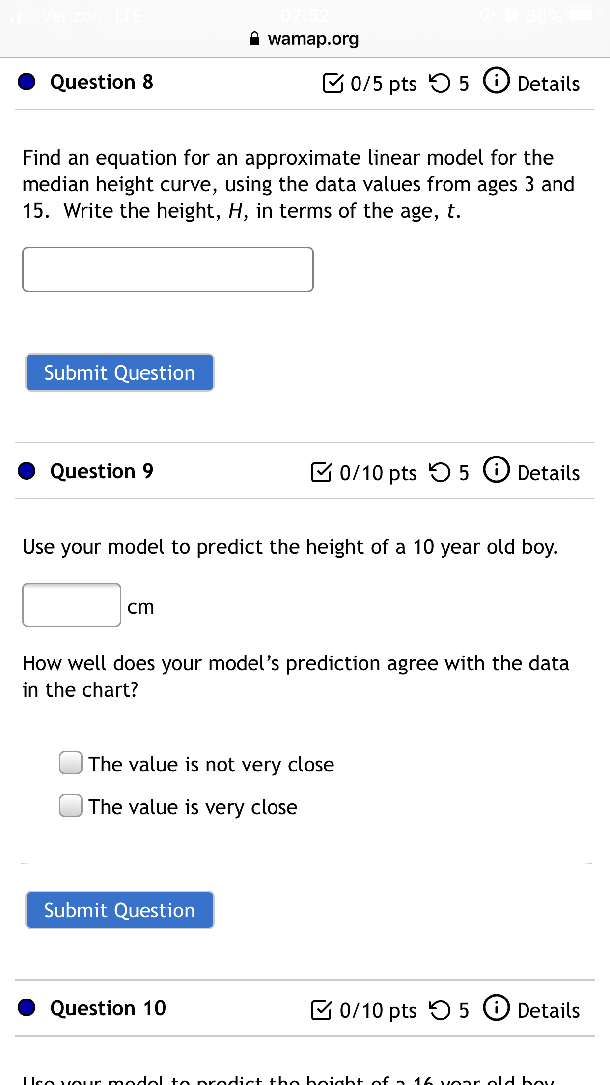Click the Question 9 points checkbox icon
Image resolution: width=610 pixels, height=1085 pixels.
pos(322,472)
